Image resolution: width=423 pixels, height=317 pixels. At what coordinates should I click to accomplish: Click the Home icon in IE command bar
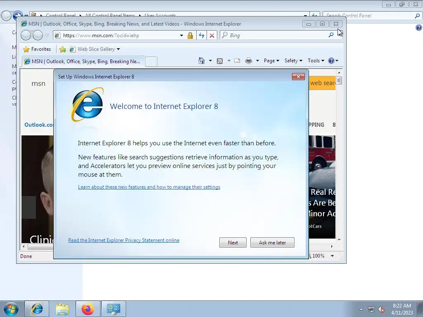point(201,61)
